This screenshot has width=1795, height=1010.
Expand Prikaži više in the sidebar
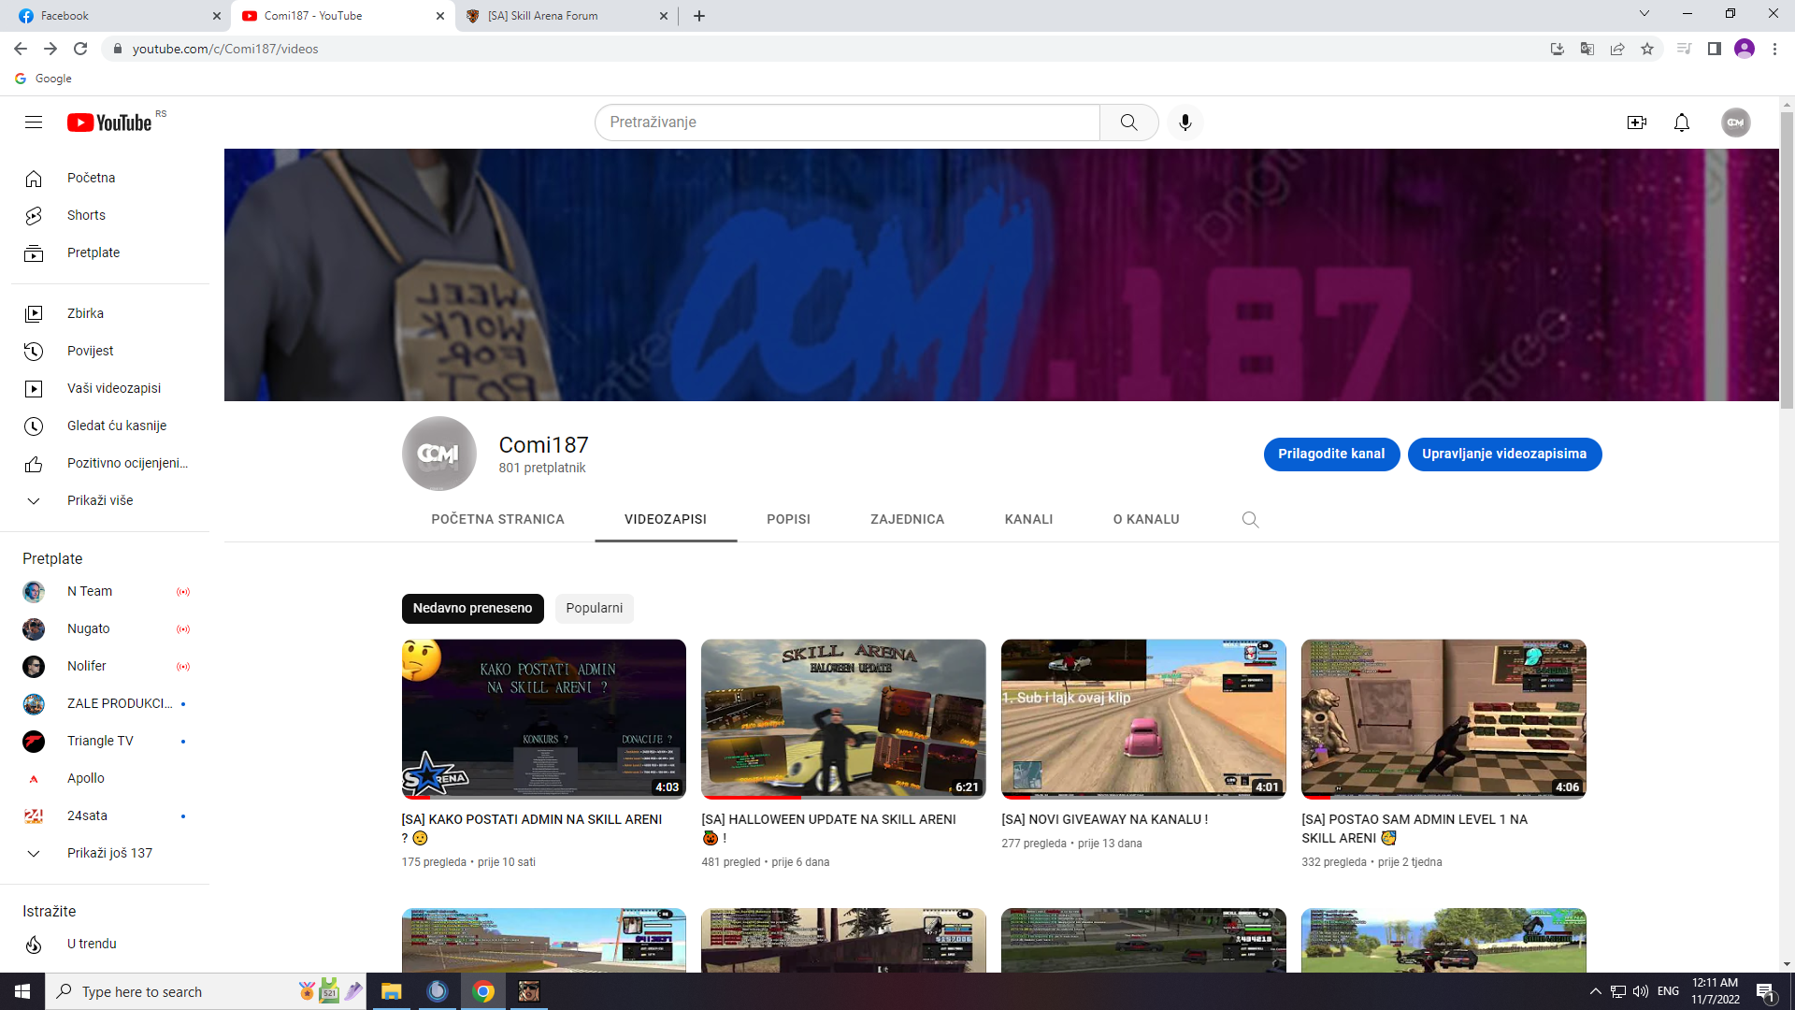tap(99, 500)
